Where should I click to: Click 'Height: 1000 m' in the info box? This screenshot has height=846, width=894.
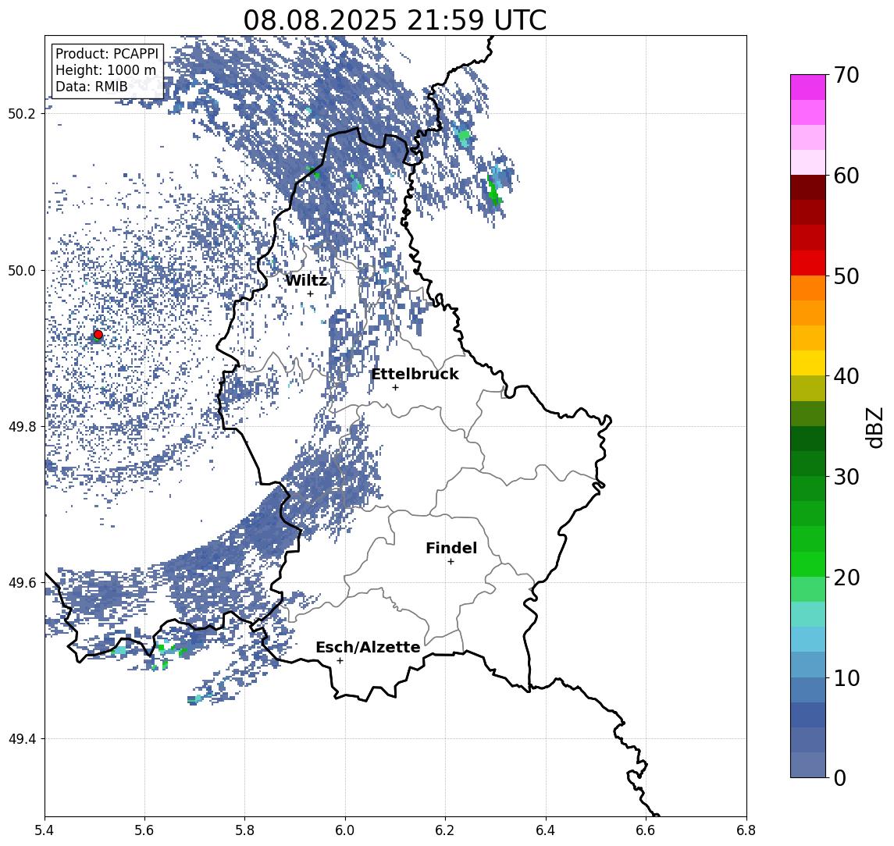coord(105,71)
